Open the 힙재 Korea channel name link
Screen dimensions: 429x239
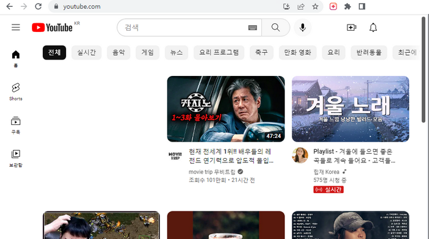(x=326, y=172)
